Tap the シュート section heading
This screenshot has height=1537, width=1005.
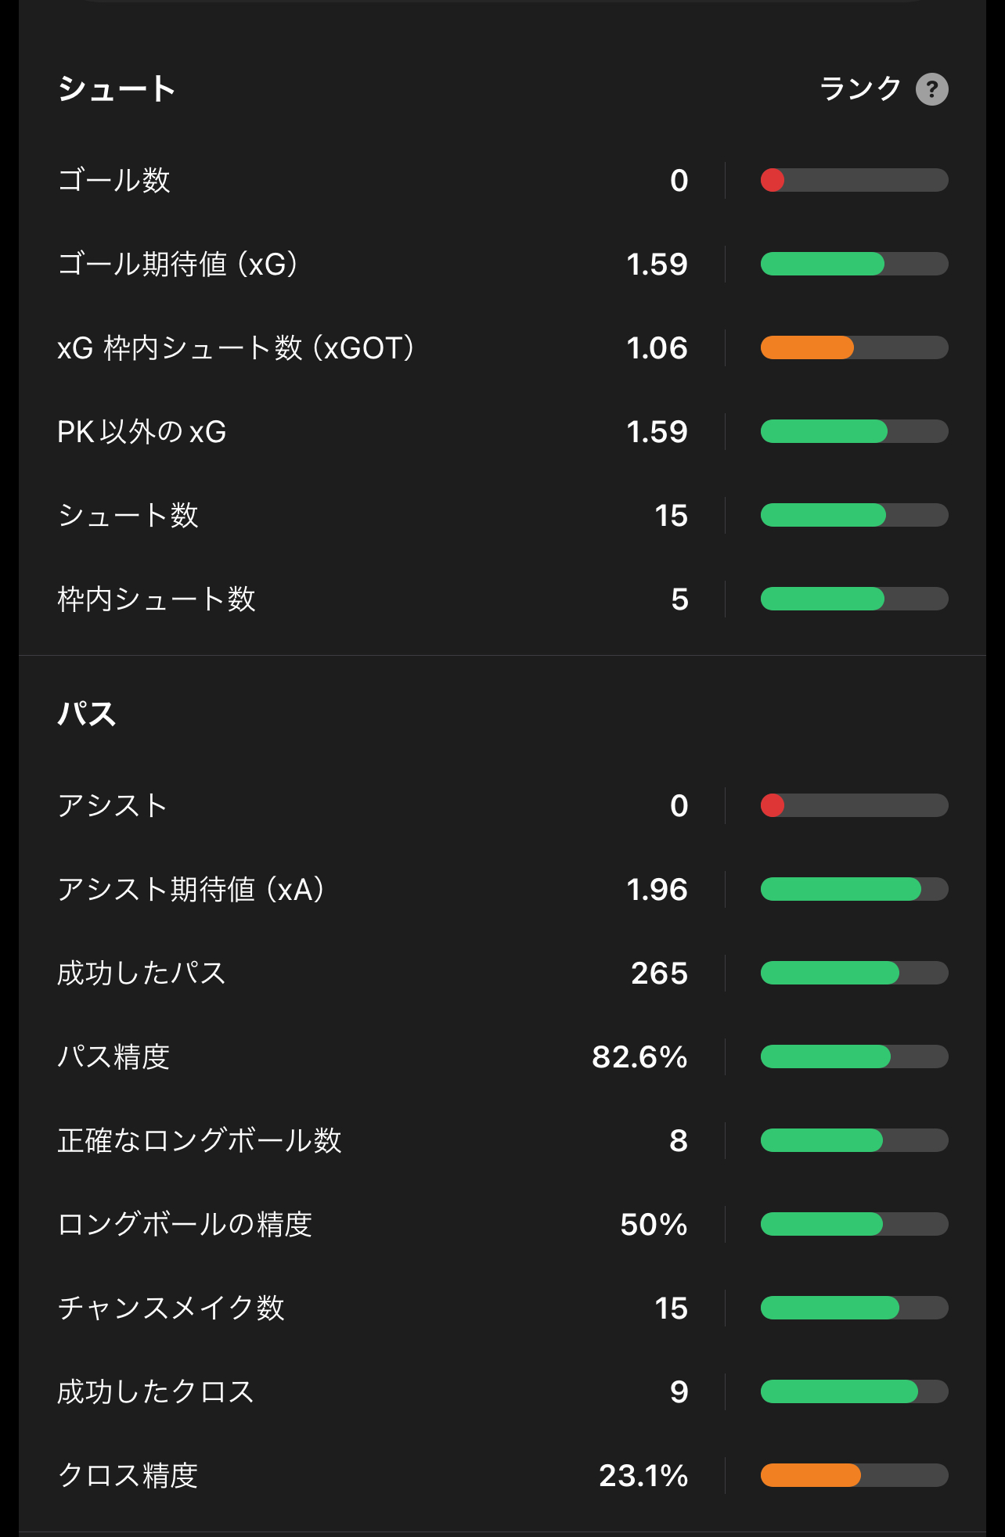click(x=117, y=88)
